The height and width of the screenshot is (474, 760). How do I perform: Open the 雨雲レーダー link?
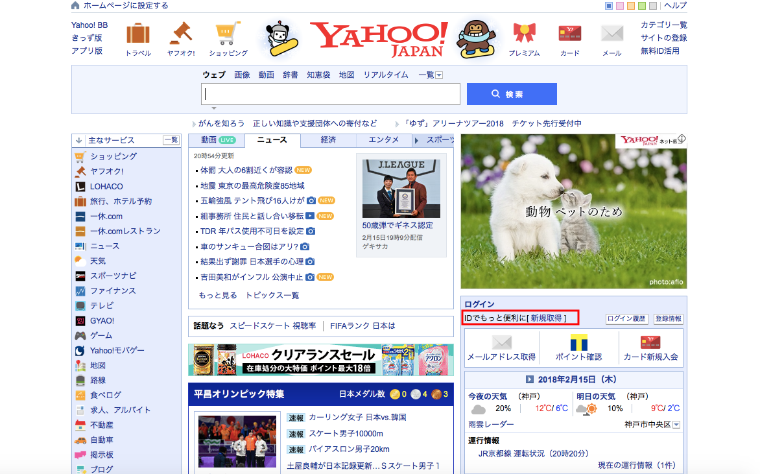click(x=491, y=425)
